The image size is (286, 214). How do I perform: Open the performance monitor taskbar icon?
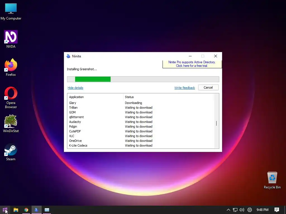(47, 210)
